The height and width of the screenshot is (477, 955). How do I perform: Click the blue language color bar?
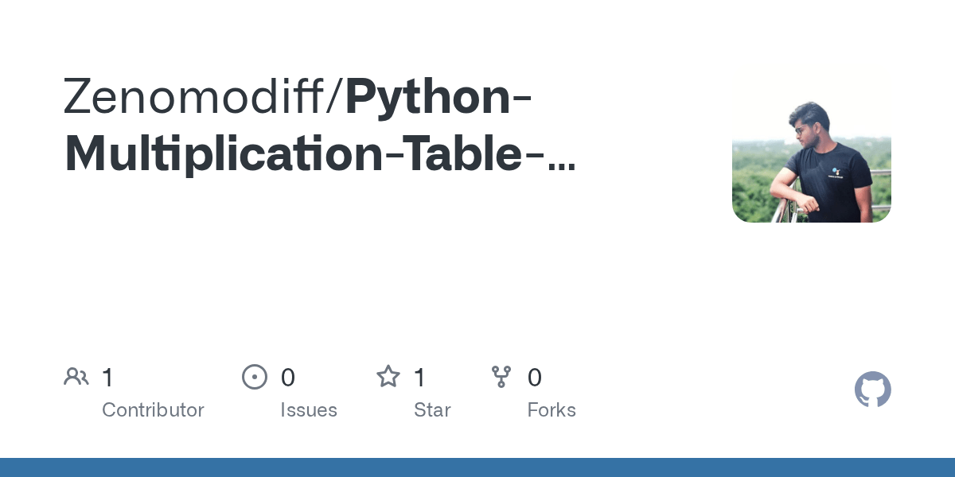(477, 467)
